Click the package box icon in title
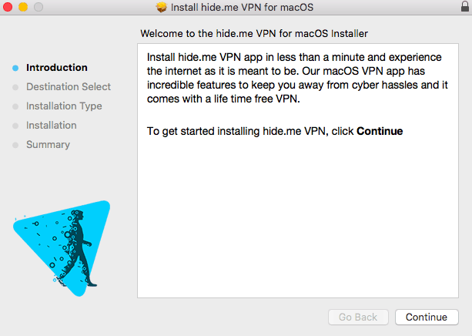This screenshot has width=472, height=336. pyautogui.click(x=162, y=7)
